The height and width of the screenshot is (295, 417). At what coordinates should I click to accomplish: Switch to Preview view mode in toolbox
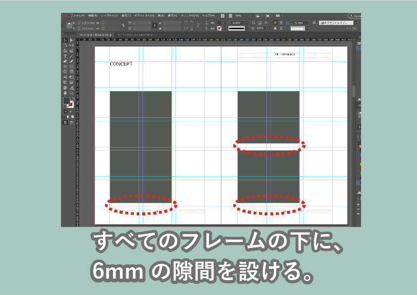tap(71, 123)
